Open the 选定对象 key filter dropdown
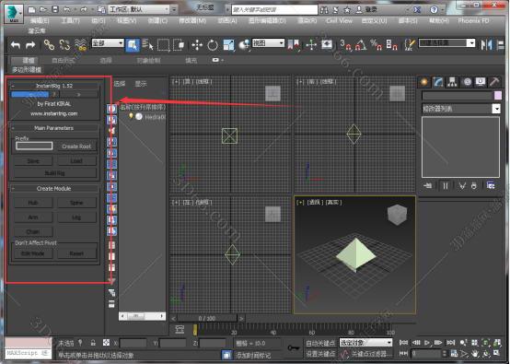 (x=365, y=343)
